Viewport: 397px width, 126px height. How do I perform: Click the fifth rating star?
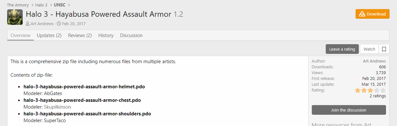(x=383, y=91)
